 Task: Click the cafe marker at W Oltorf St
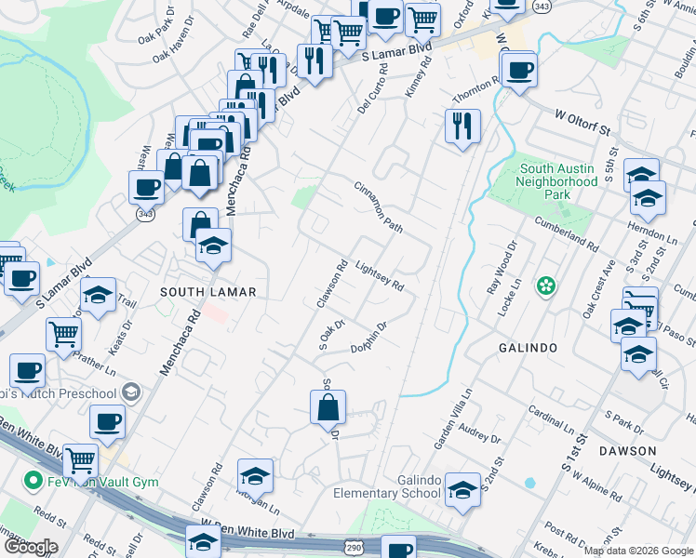click(519, 73)
